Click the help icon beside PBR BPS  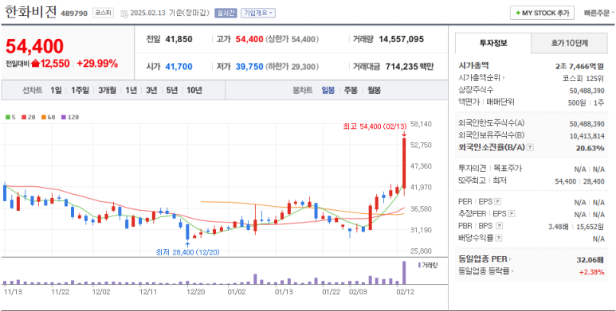pyautogui.click(x=500, y=226)
